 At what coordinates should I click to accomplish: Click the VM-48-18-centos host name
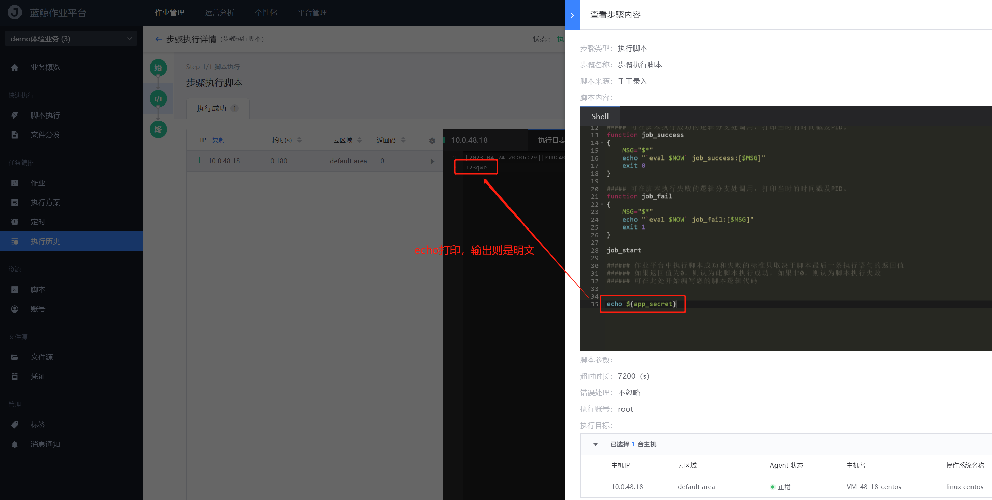(x=874, y=487)
